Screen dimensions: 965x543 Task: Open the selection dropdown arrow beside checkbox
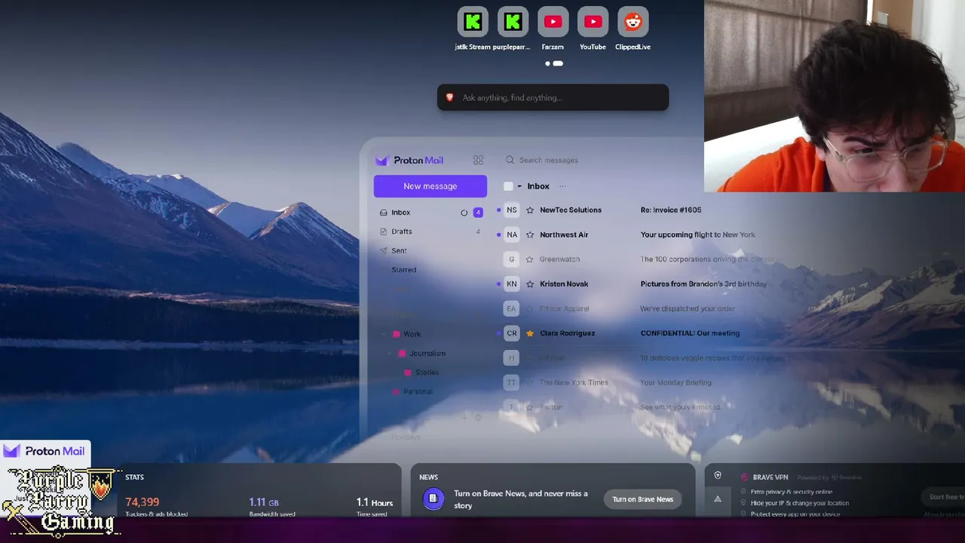[519, 186]
